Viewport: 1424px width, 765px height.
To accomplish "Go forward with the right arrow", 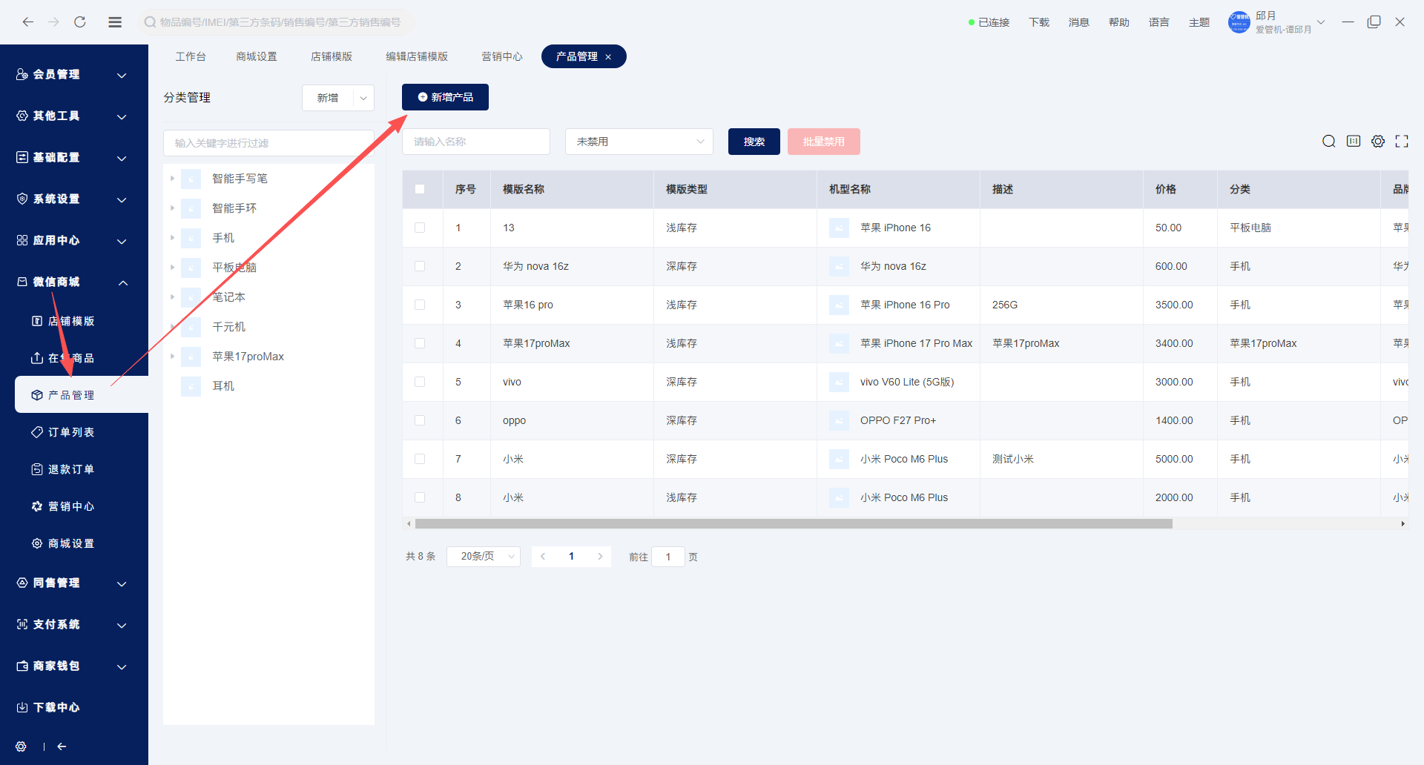I will tap(53, 22).
